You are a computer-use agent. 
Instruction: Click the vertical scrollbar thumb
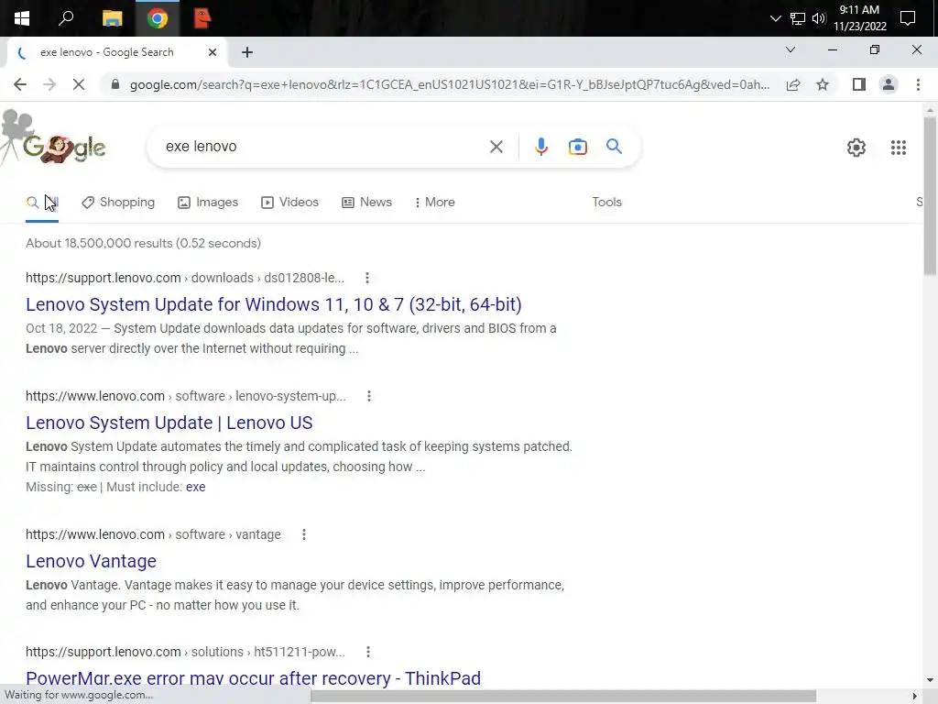tap(930, 196)
